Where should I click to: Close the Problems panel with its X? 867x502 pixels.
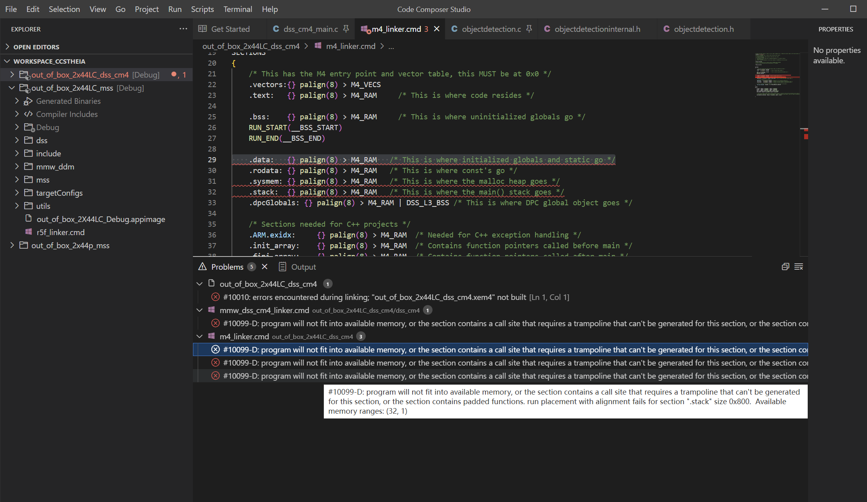pyautogui.click(x=265, y=267)
